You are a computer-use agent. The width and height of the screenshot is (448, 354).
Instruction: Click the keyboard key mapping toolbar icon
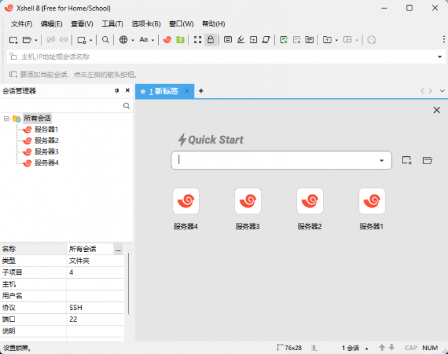[228, 40]
